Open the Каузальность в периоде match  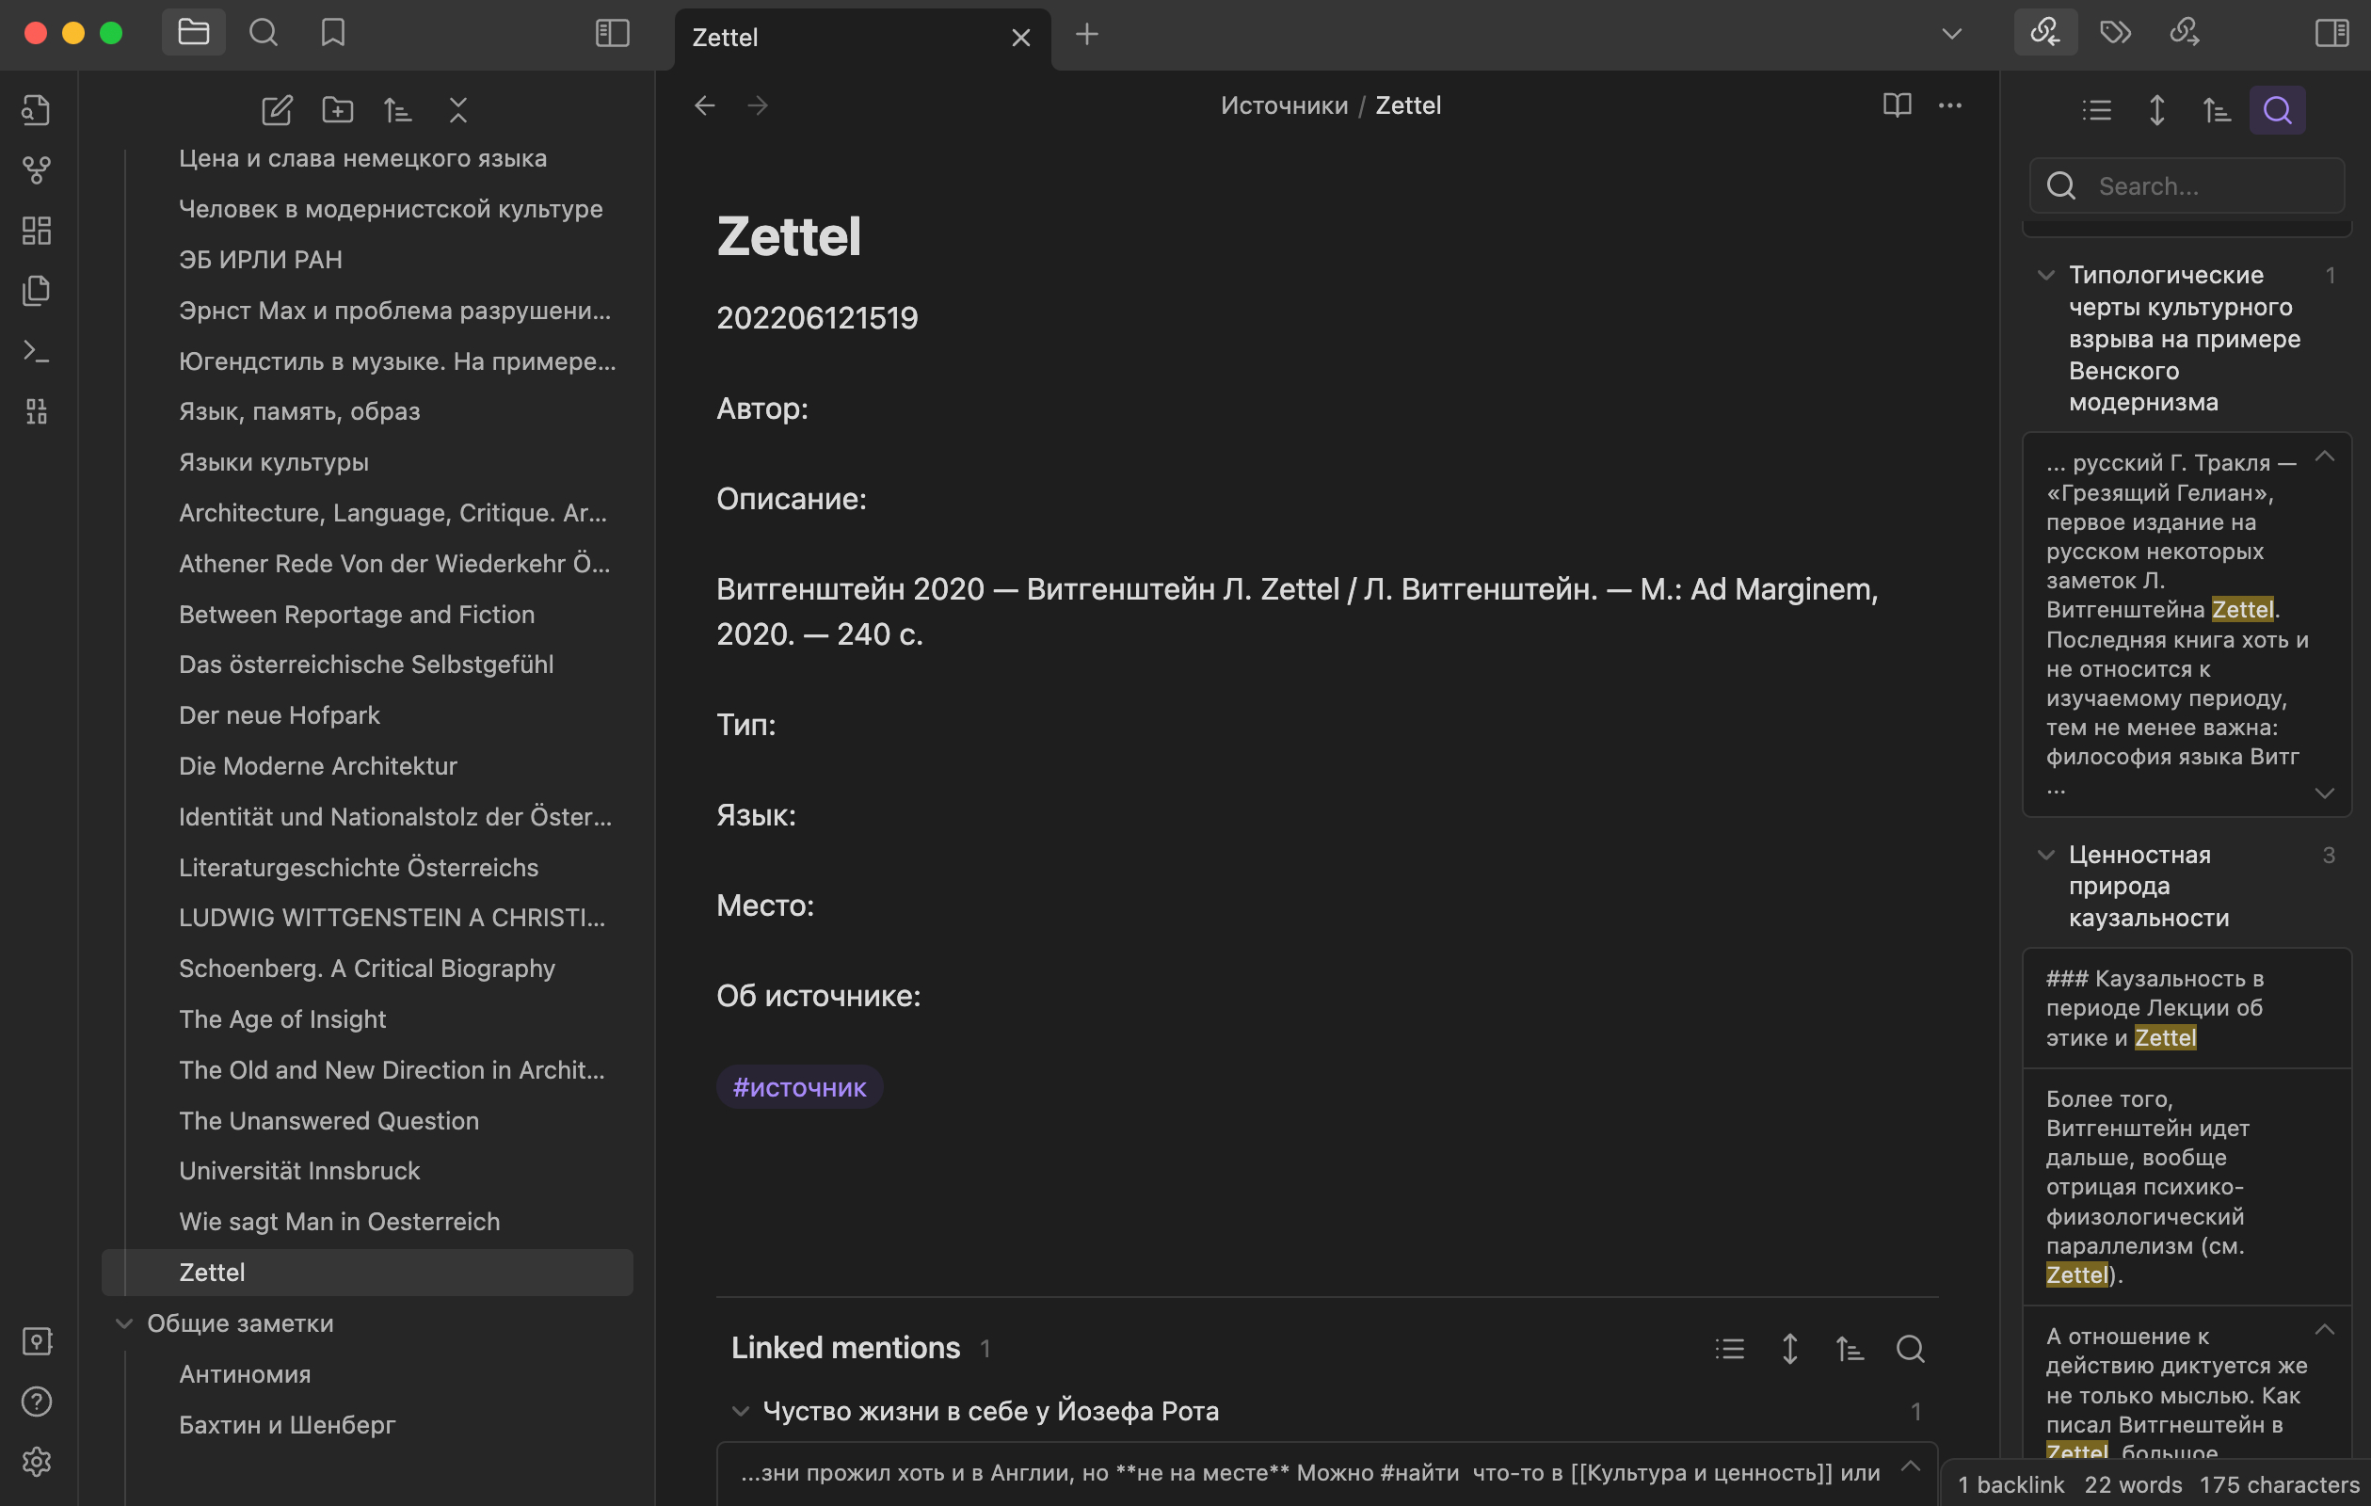click(x=2186, y=1009)
